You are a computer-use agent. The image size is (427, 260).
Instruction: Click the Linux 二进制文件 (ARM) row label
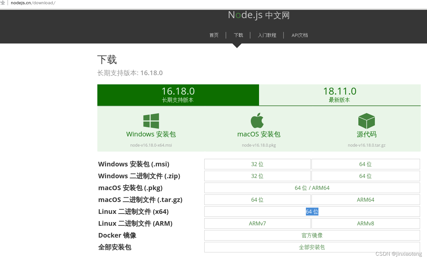pos(135,223)
